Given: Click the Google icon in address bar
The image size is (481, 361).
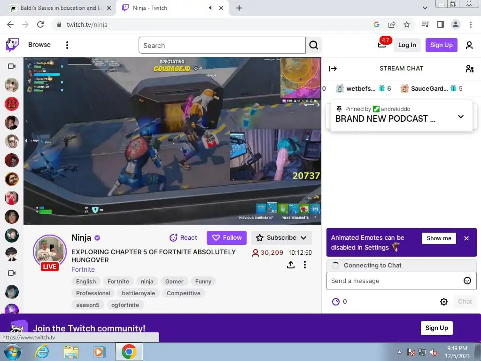Looking at the screenshot, I should click(377, 24).
